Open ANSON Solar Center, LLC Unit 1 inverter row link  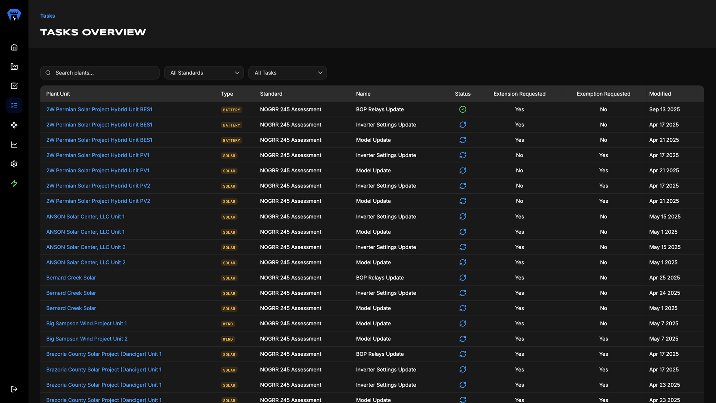pos(85,216)
